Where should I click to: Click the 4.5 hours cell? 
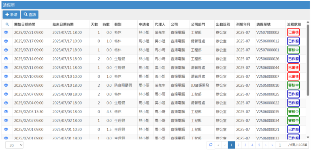pyautogui.click(x=109, y=112)
